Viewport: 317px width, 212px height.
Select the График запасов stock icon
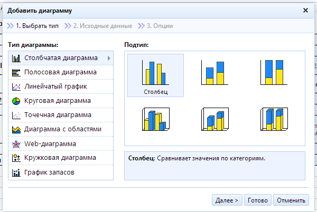(16, 172)
